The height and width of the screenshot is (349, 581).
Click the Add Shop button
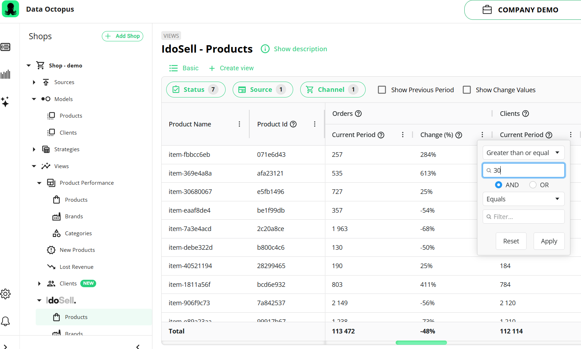122,36
